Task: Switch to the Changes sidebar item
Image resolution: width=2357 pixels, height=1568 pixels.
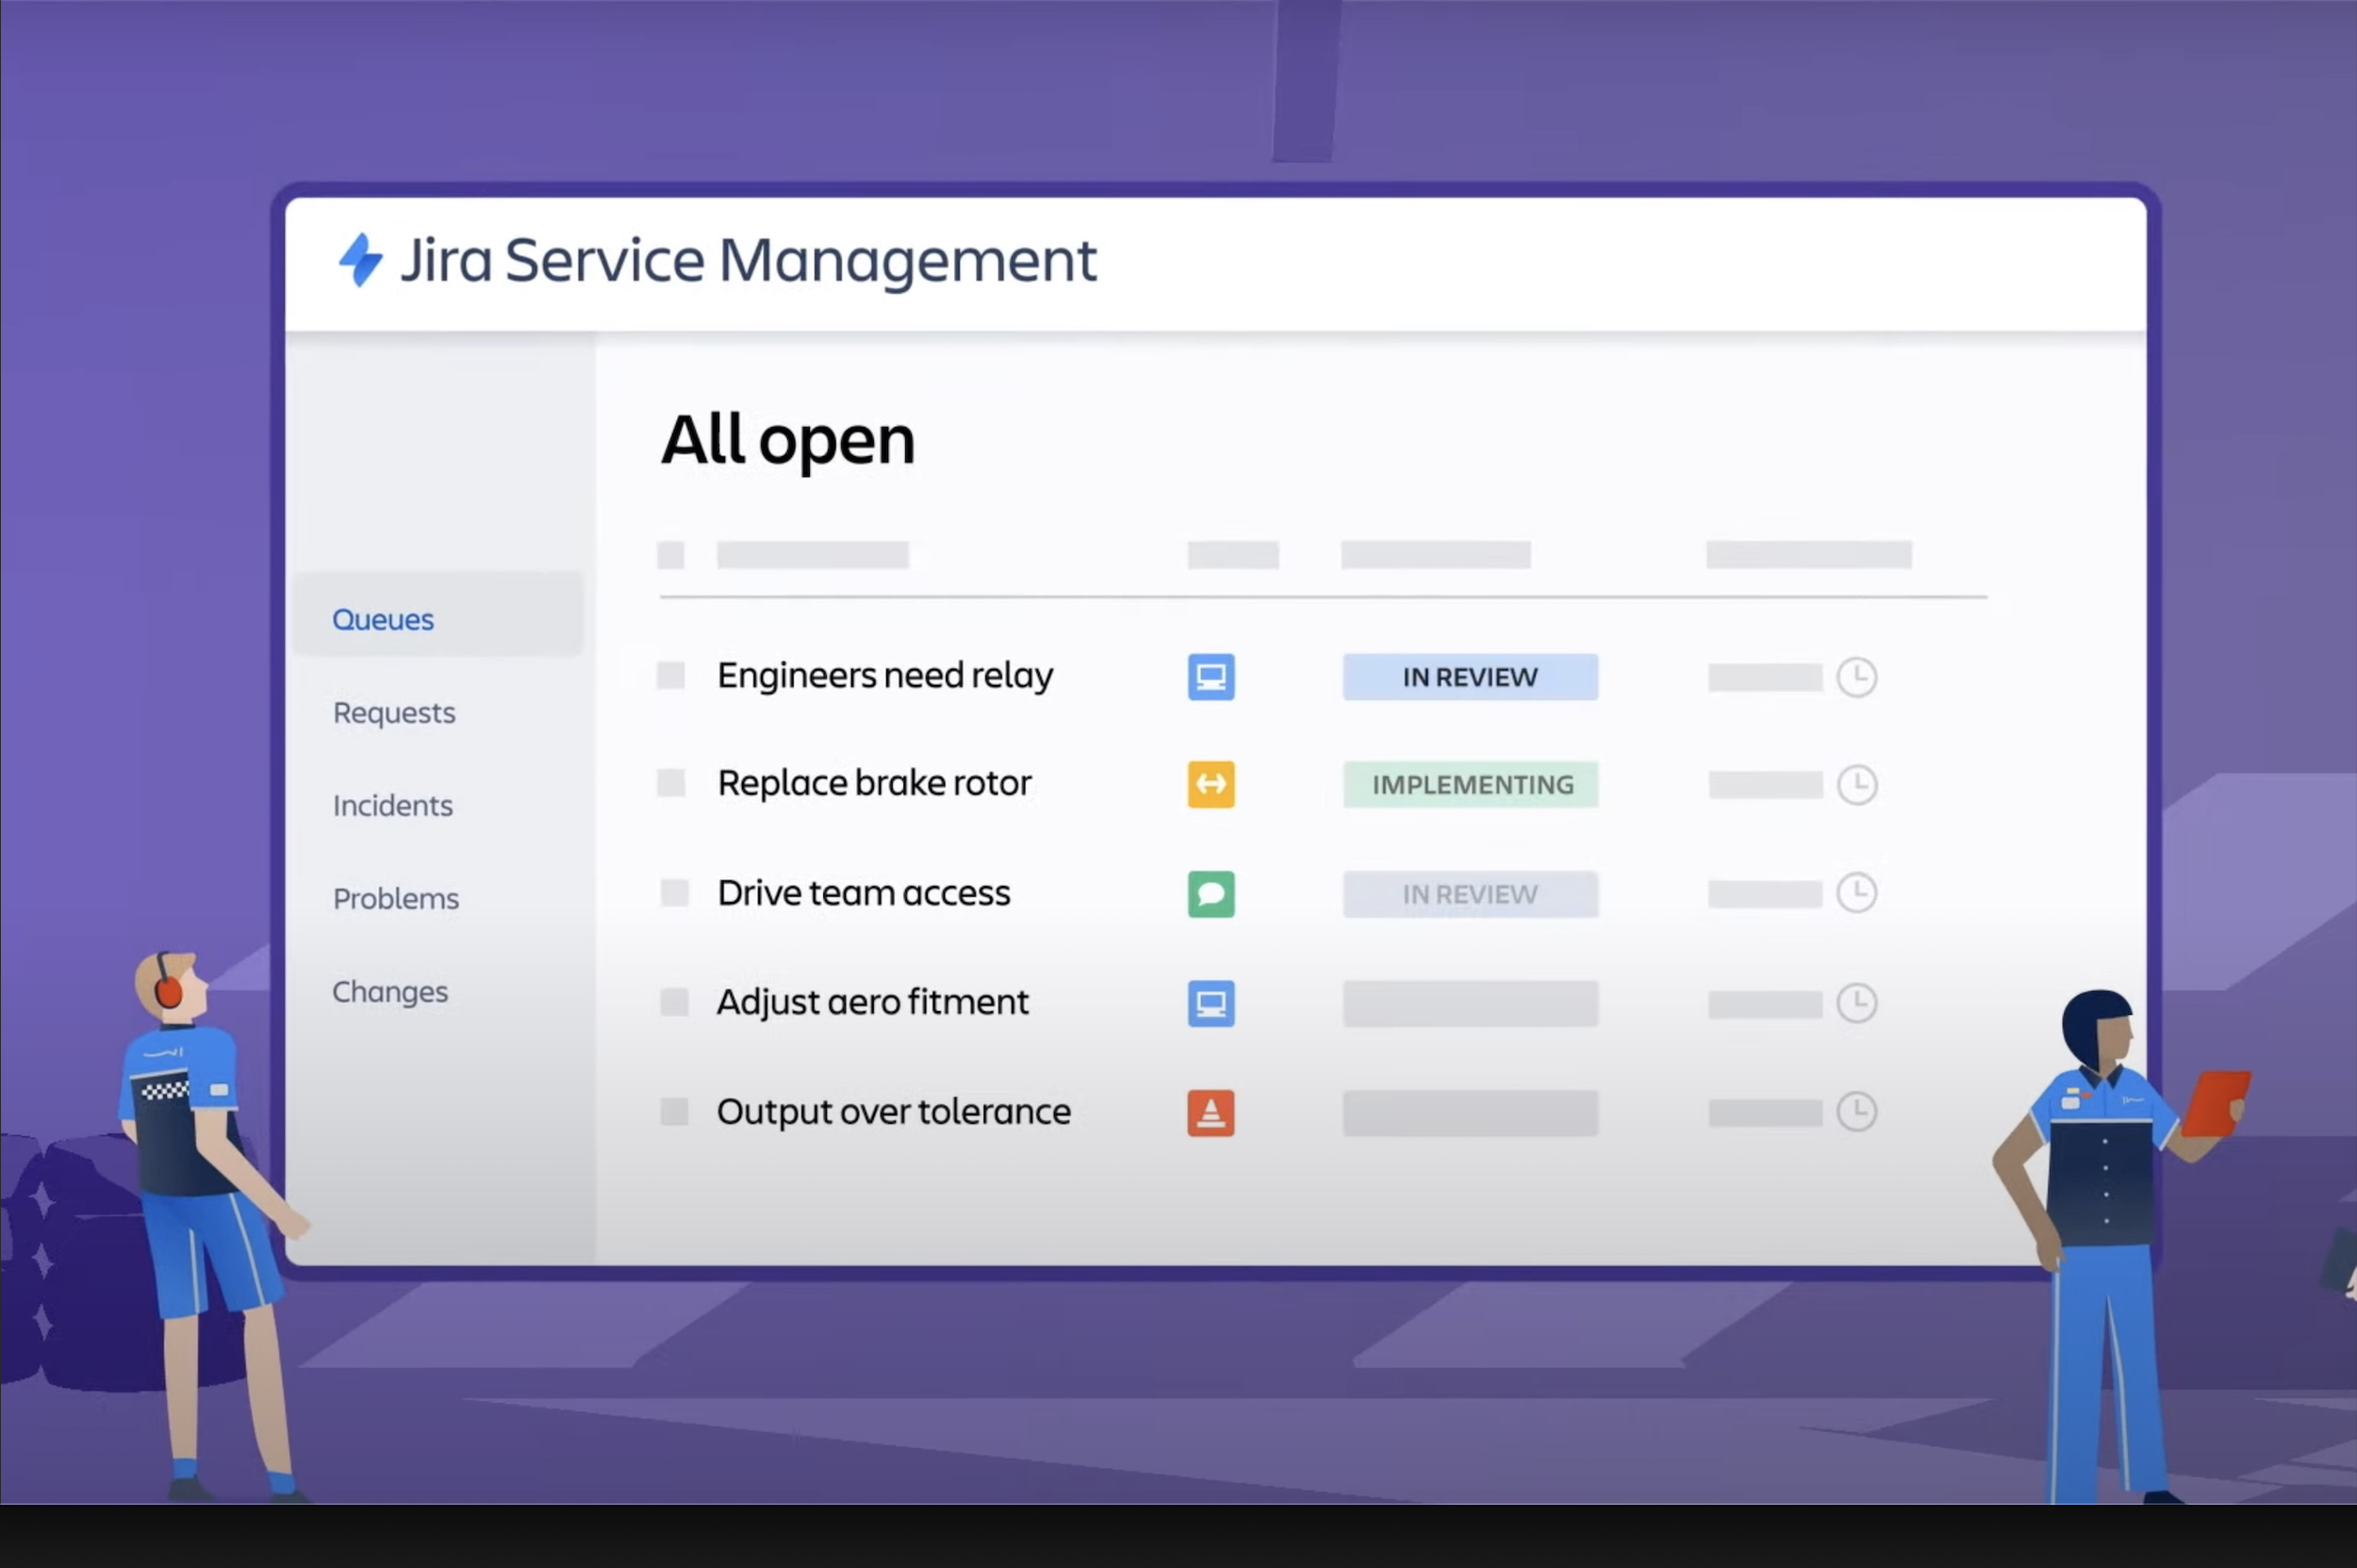Action: coord(390,991)
